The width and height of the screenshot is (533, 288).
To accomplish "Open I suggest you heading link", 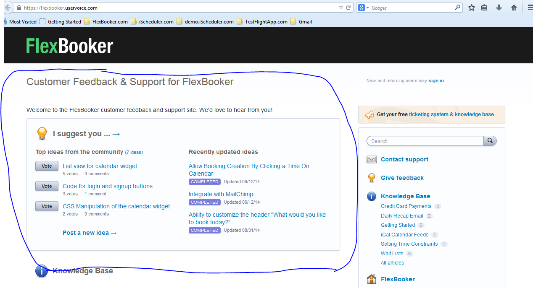I will [87, 134].
